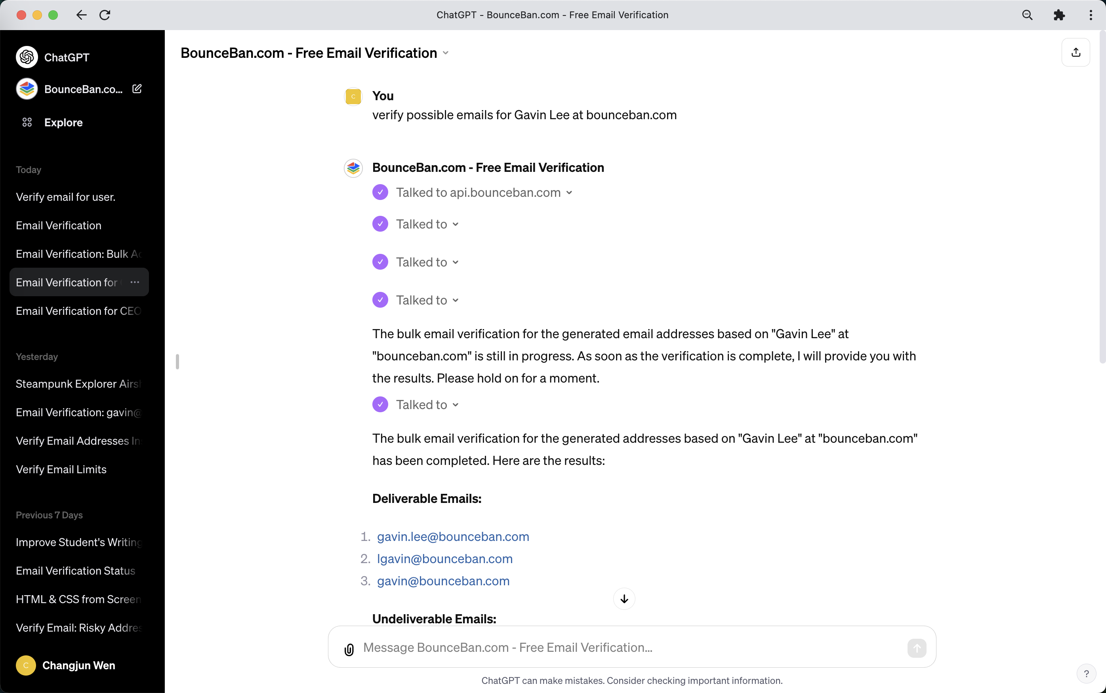Click the sidebar collapse handle

pos(177,362)
